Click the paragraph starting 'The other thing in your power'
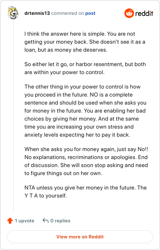The width and height of the screenshot is (160, 250). point(85,111)
